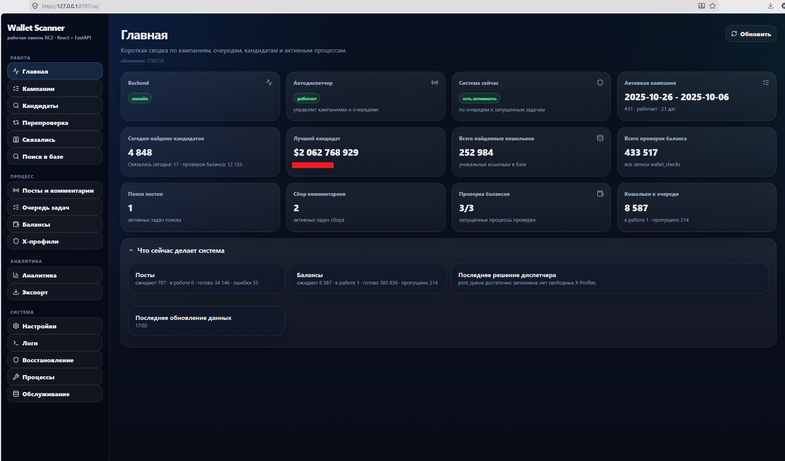Click the broadcast icon beside Посты и комментарии

(x=16, y=190)
